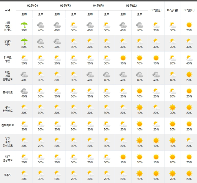Click the partly cloudy icon for 광주 전라남도 on 02일 오전
This screenshot has height=183, width=197.
coord(24,108)
